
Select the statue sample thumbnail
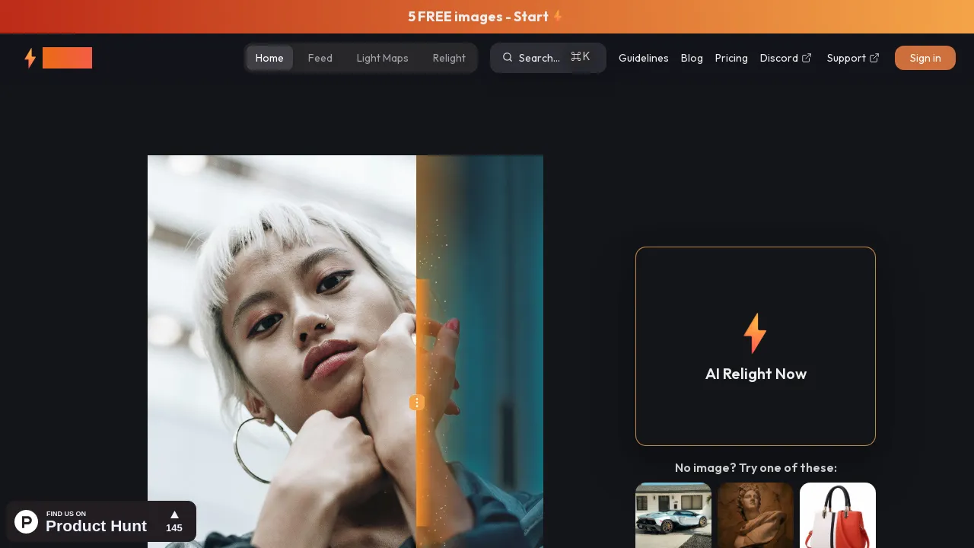tap(756, 516)
